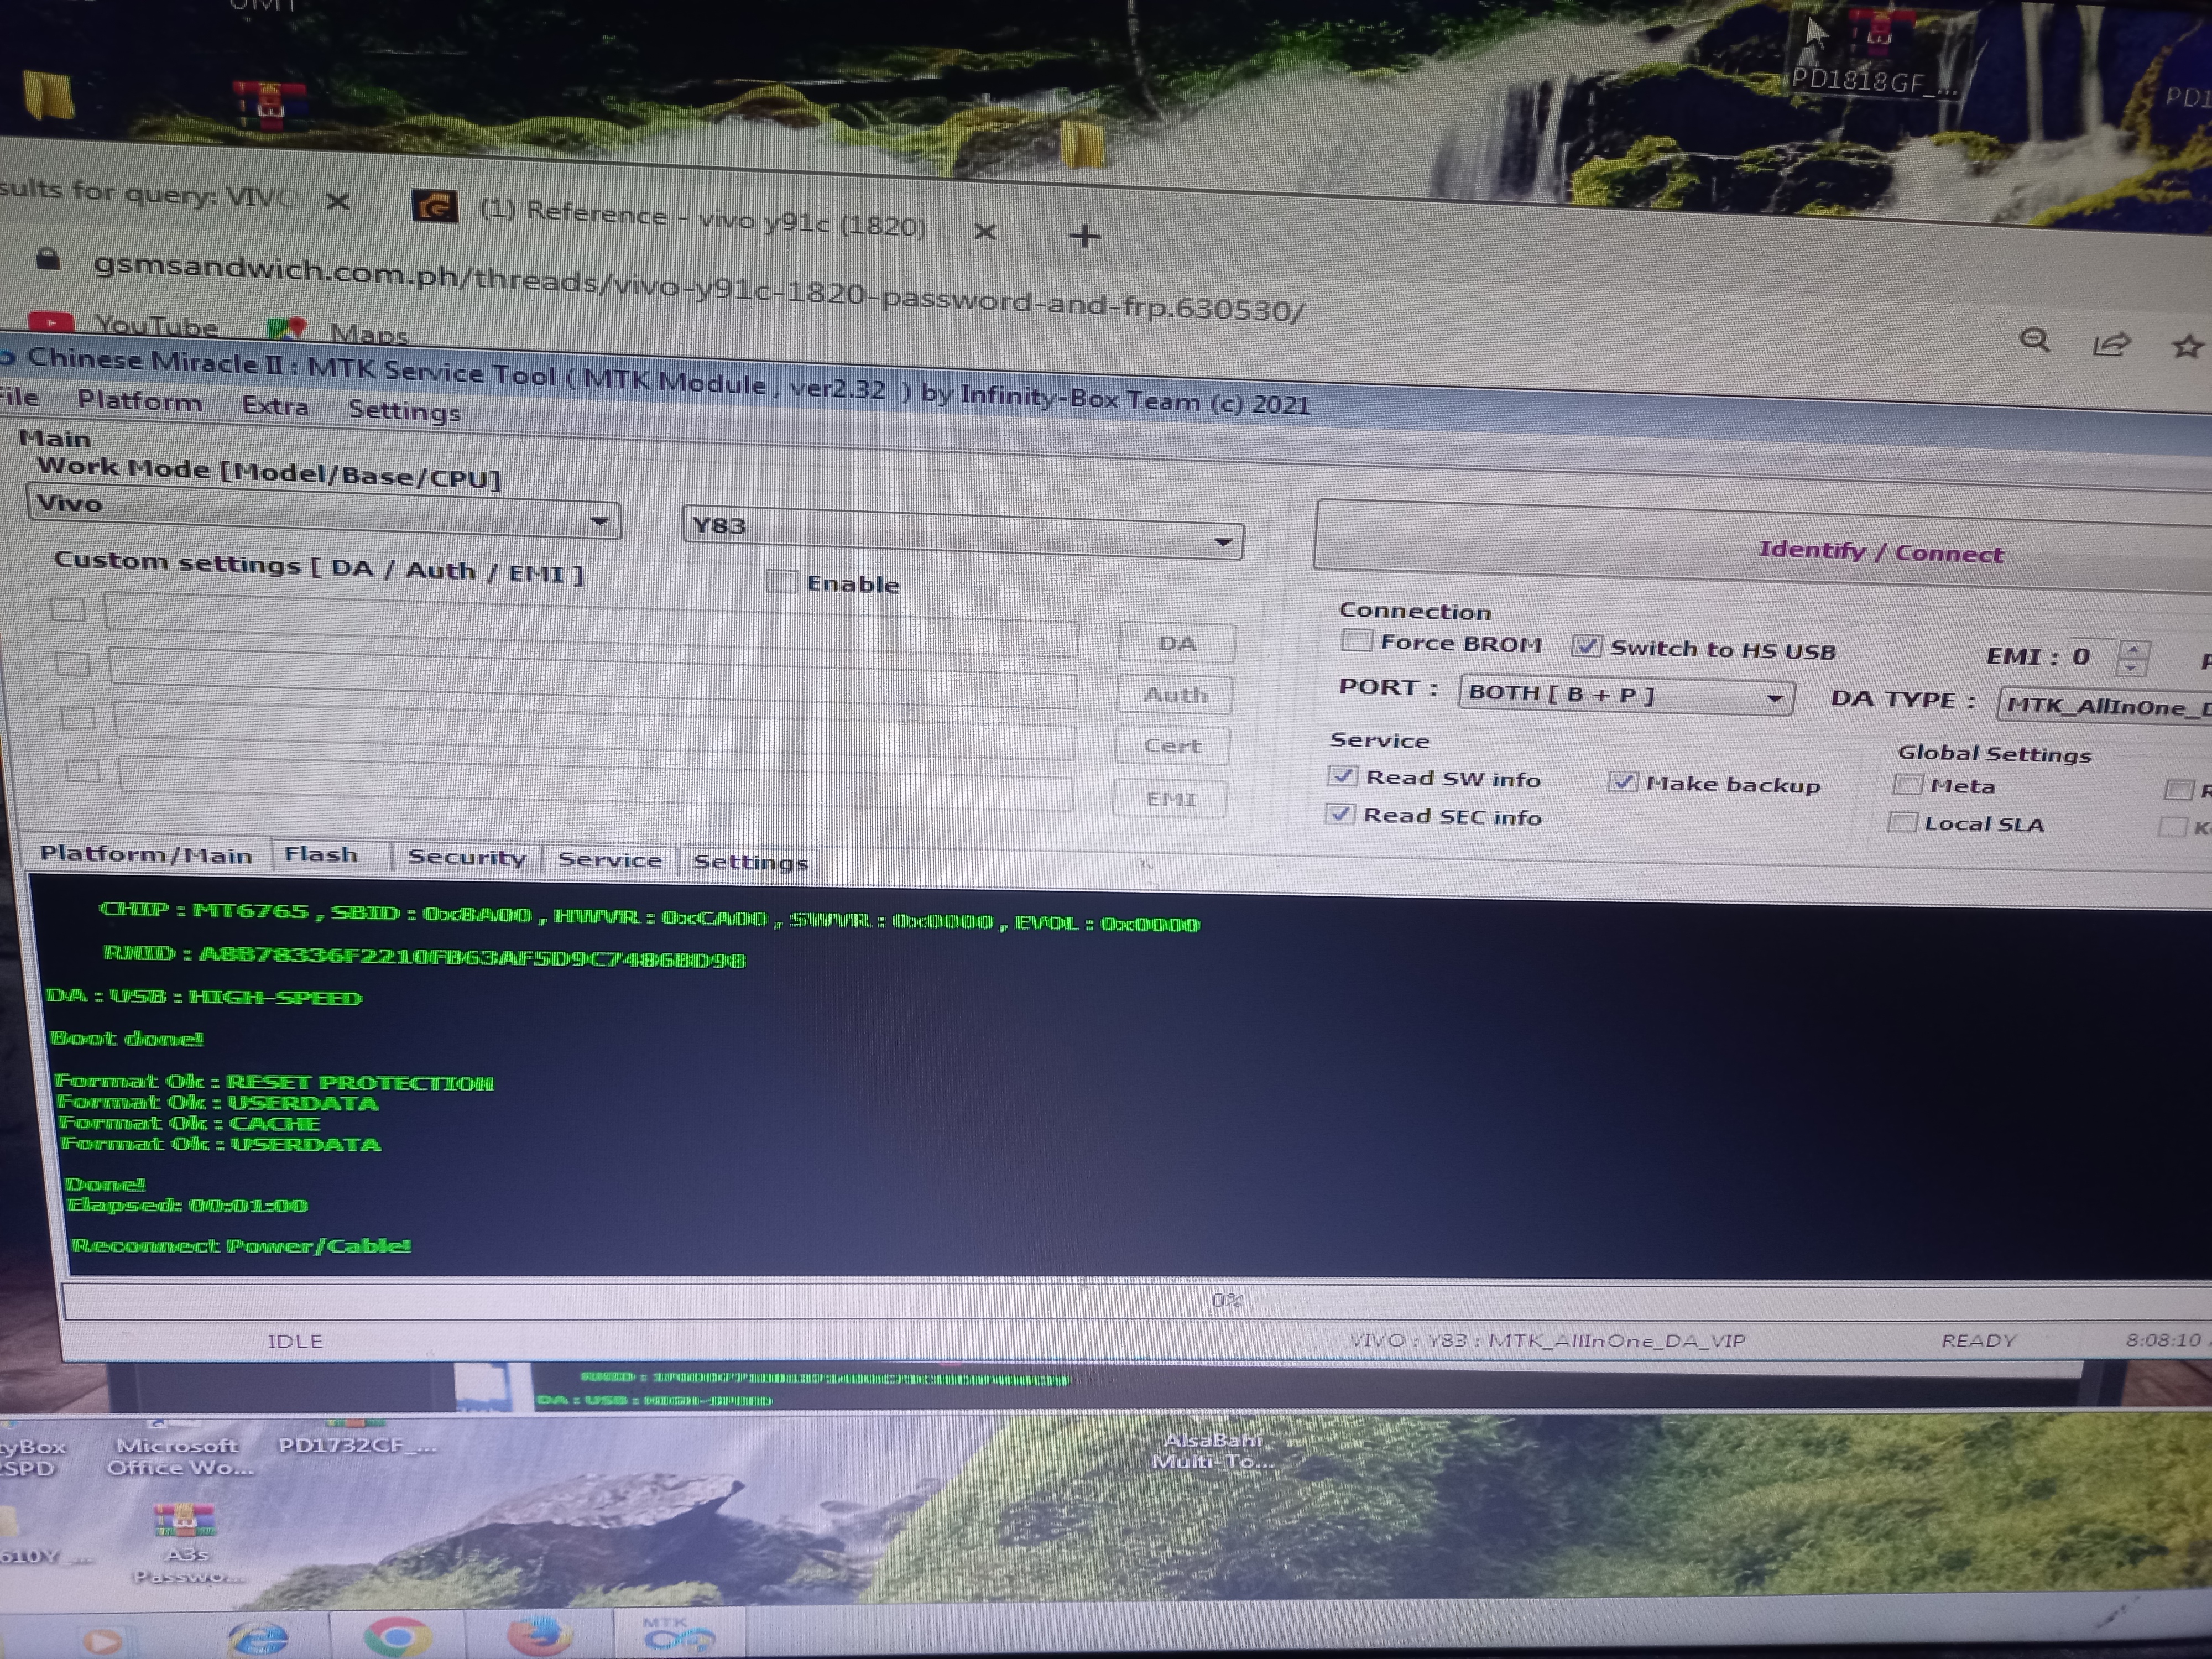Open the YouTube bookmark
The height and width of the screenshot is (1659, 2212).
pyautogui.click(x=124, y=324)
